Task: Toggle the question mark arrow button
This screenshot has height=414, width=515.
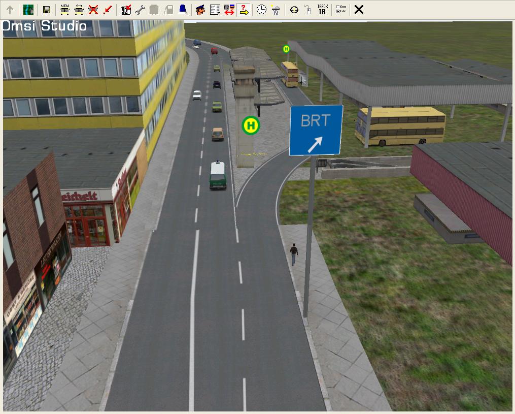Action: [x=244, y=9]
